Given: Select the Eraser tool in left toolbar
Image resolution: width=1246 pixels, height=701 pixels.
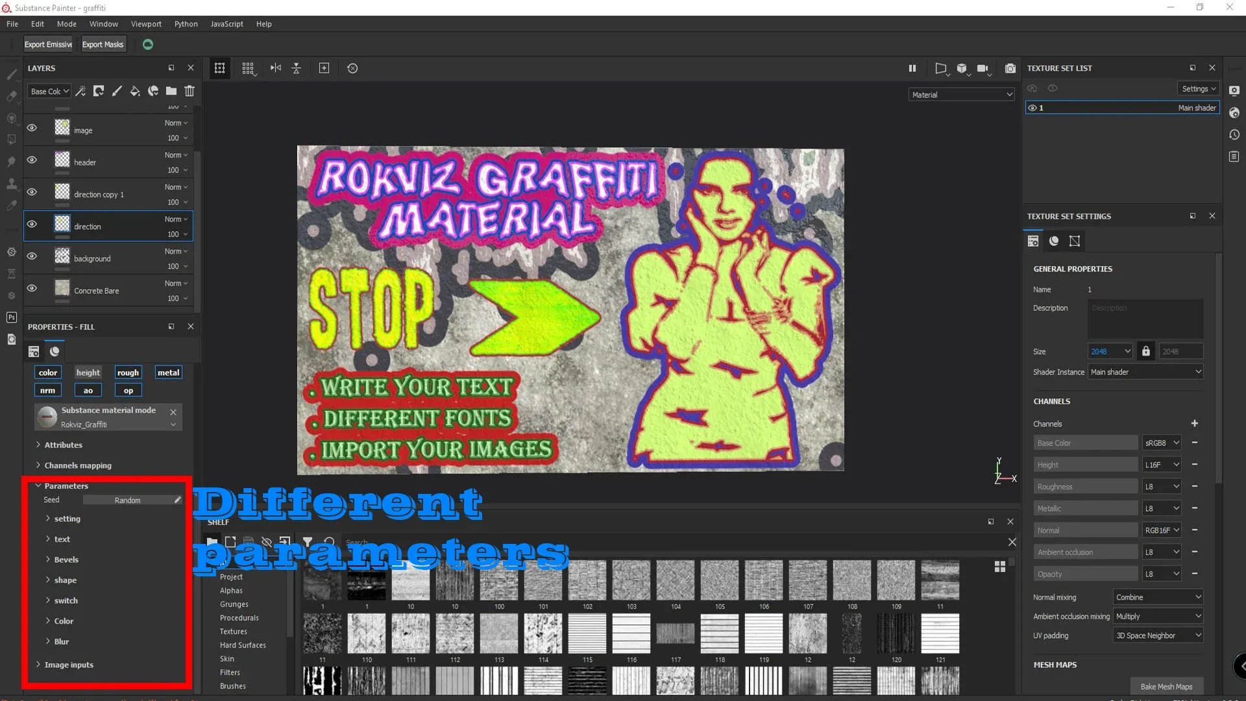Looking at the screenshot, I should tap(11, 96).
